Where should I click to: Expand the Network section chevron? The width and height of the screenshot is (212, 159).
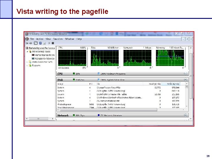(x=185, y=115)
